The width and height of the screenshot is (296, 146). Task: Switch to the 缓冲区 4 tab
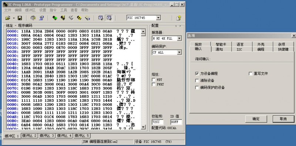(64, 135)
